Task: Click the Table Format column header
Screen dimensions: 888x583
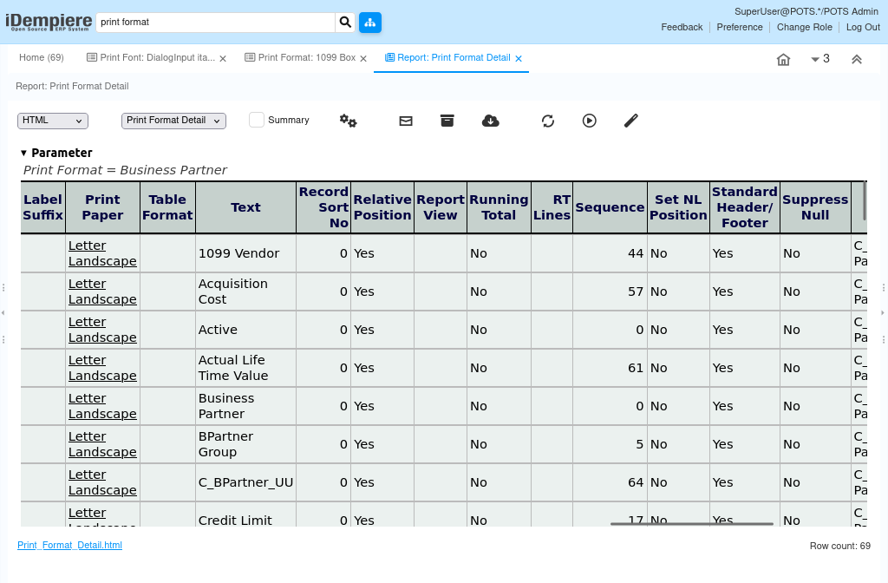Action: (167, 207)
